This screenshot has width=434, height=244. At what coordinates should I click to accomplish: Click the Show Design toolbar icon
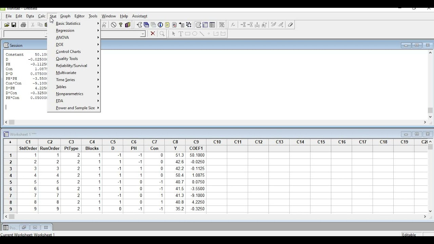[x=189, y=25]
